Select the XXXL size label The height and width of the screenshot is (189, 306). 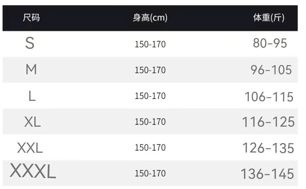33,172
